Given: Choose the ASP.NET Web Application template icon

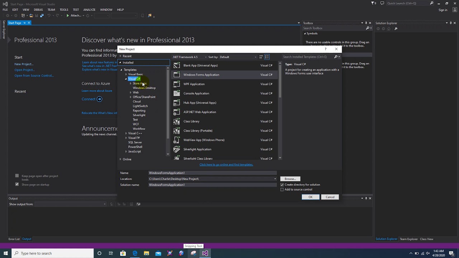Looking at the screenshot, I should click(176, 112).
